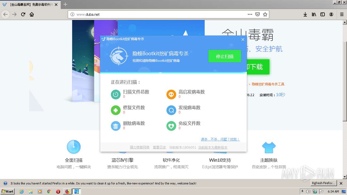Click the 扫描文件总数 clock icon
The image size is (347, 195).
pyautogui.click(x=116, y=95)
